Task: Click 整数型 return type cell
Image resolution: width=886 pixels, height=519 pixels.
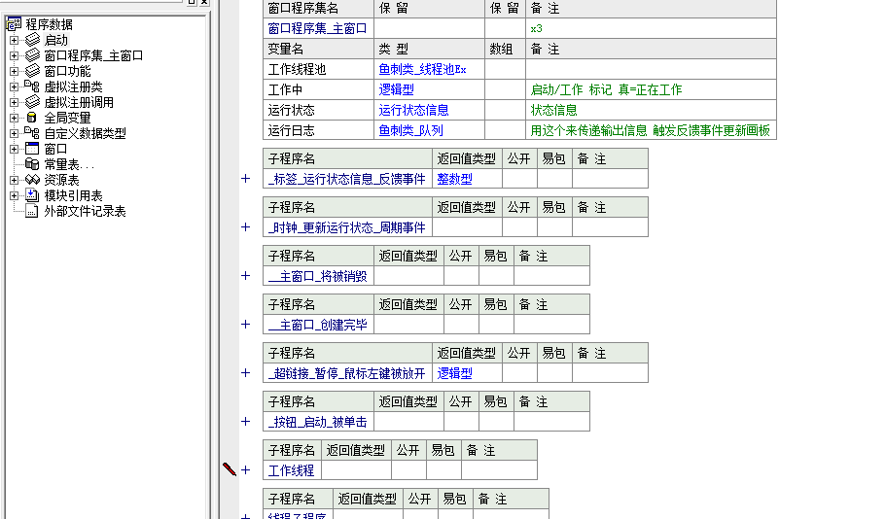Action: [467, 179]
